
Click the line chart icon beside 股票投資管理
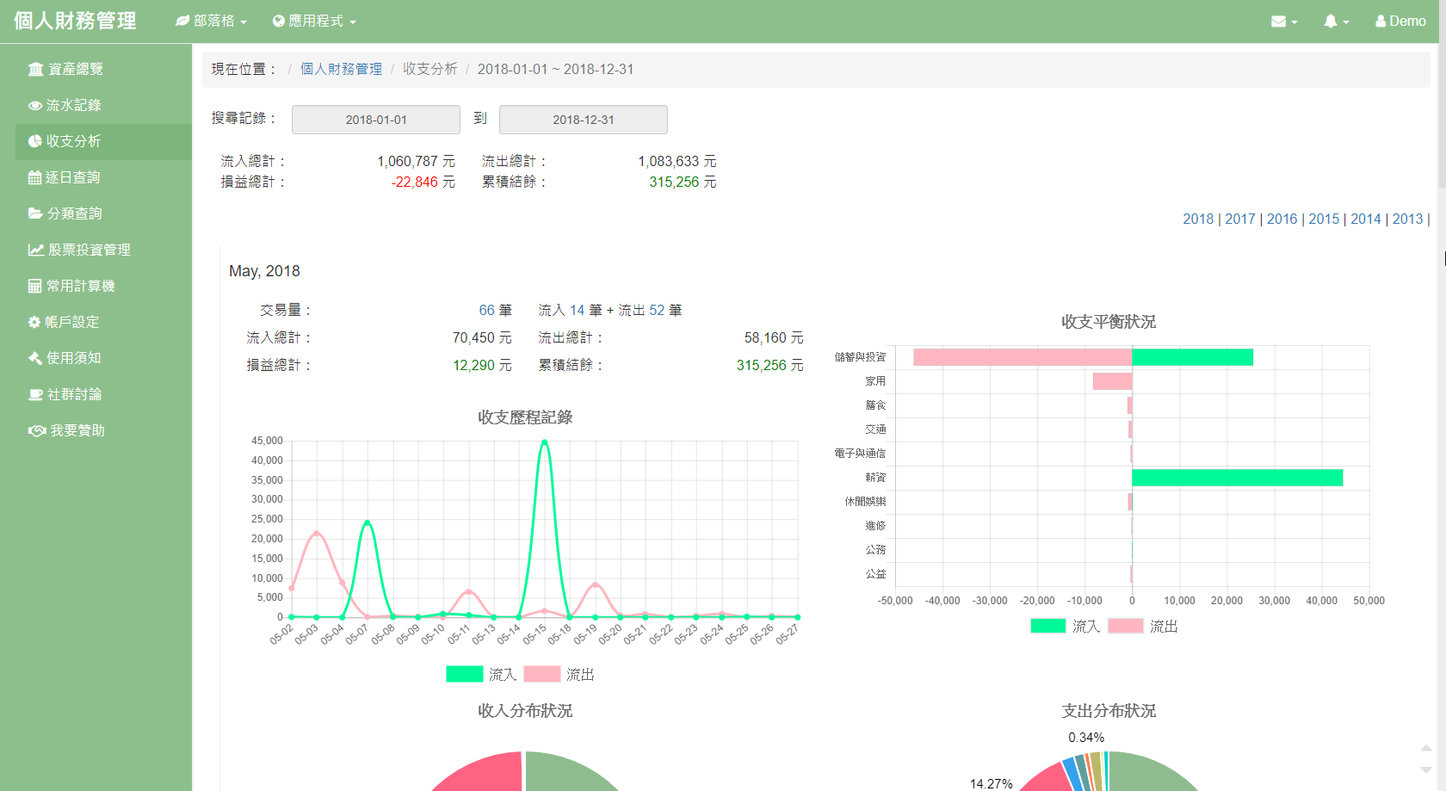click(35, 250)
